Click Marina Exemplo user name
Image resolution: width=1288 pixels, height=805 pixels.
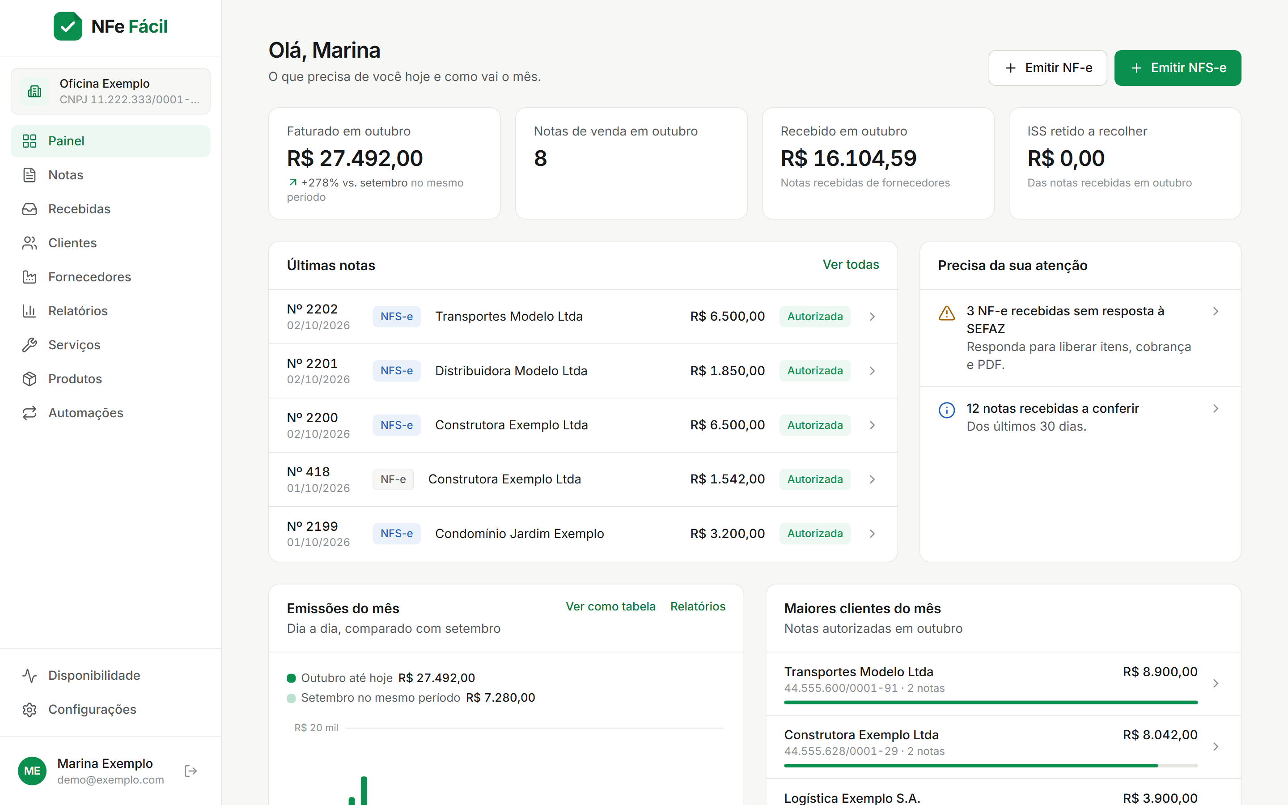pyautogui.click(x=105, y=763)
